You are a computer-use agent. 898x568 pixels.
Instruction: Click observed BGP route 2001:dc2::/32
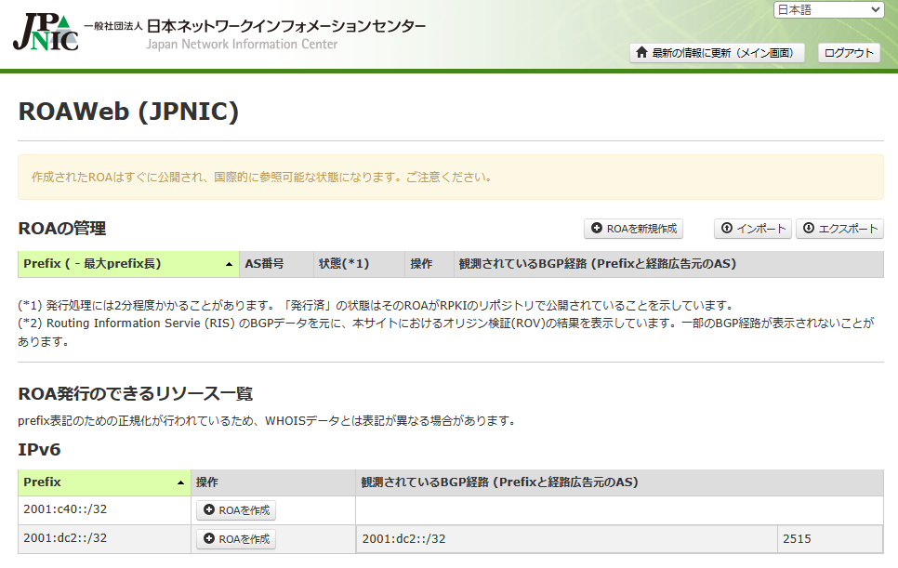[566, 539]
